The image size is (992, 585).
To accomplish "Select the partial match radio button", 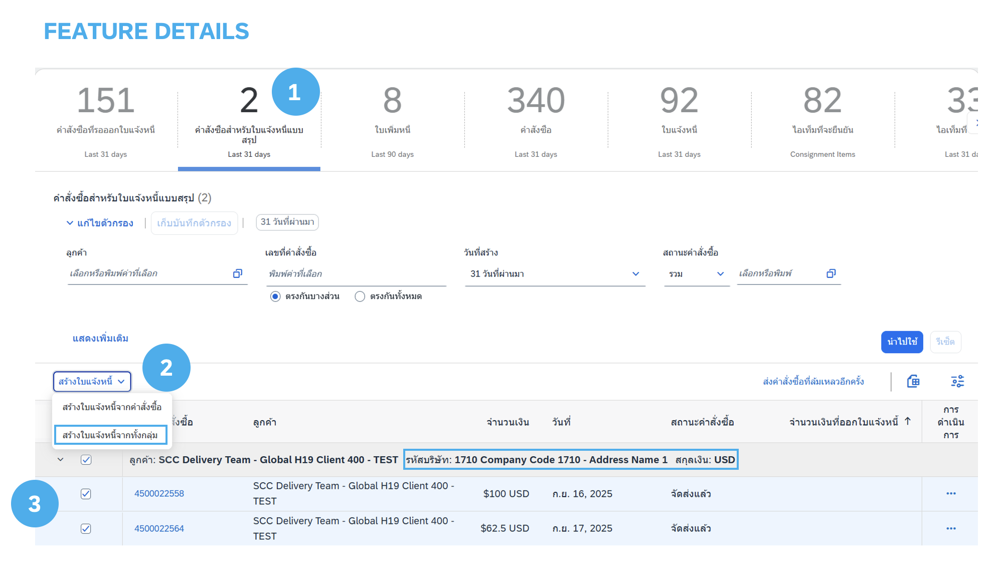I will (x=275, y=297).
